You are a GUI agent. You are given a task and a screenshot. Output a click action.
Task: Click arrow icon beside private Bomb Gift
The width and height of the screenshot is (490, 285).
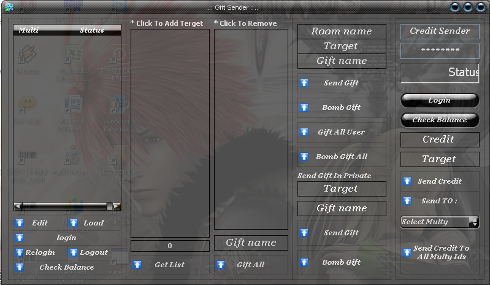point(304,262)
